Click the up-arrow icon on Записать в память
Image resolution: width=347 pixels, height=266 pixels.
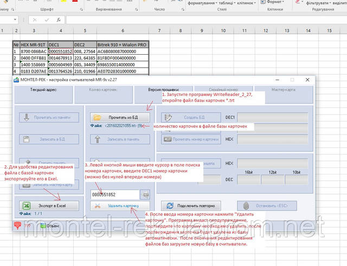pyautogui.click(x=97, y=139)
